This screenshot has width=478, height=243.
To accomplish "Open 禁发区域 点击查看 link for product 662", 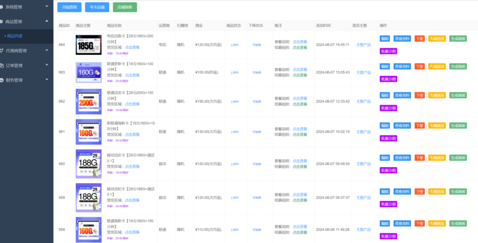I will pyautogui.click(x=132, y=104).
